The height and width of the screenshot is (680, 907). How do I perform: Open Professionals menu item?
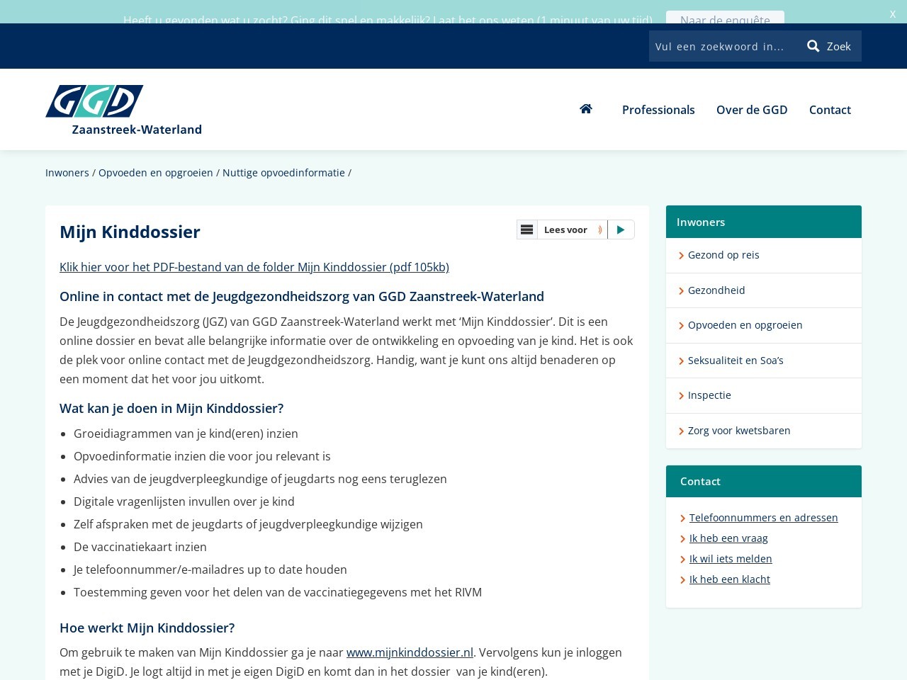pyautogui.click(x=658, y=110)
